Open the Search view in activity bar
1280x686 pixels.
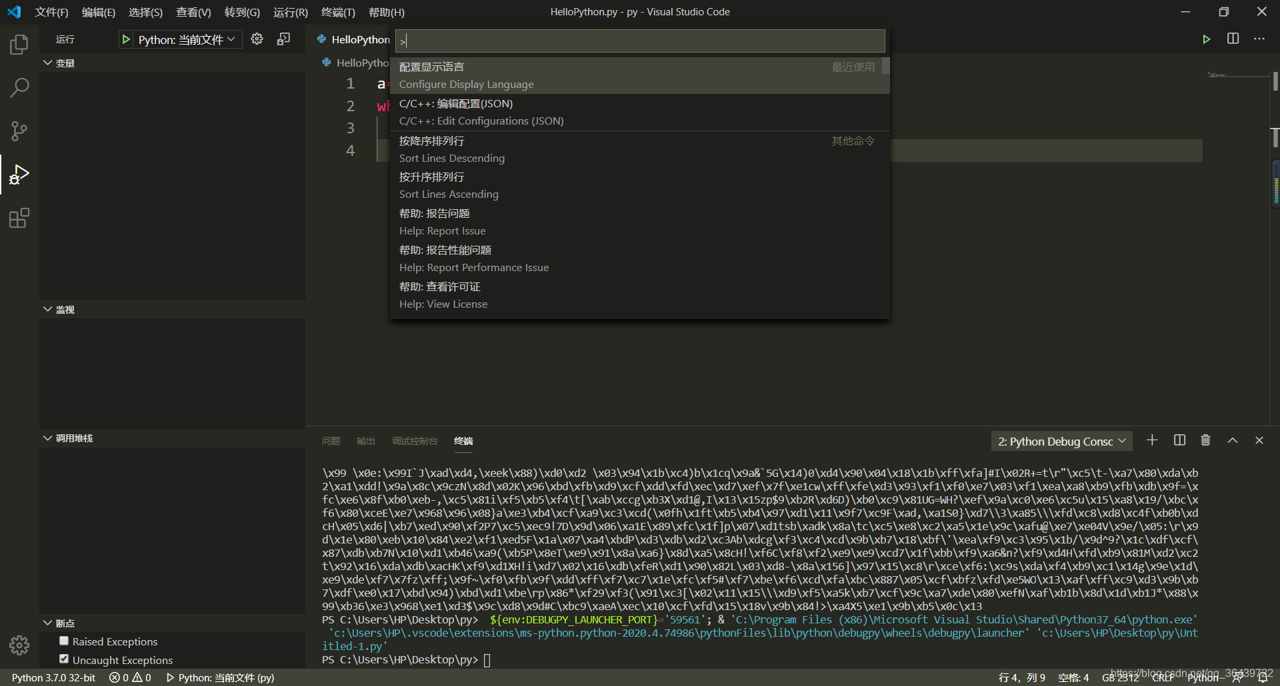(x=19, y=88)
